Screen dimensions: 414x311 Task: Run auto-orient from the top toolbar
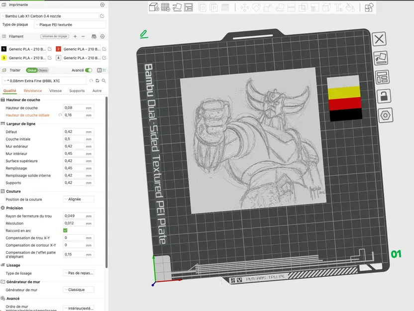pyautogui.click(x=177, y=7)
